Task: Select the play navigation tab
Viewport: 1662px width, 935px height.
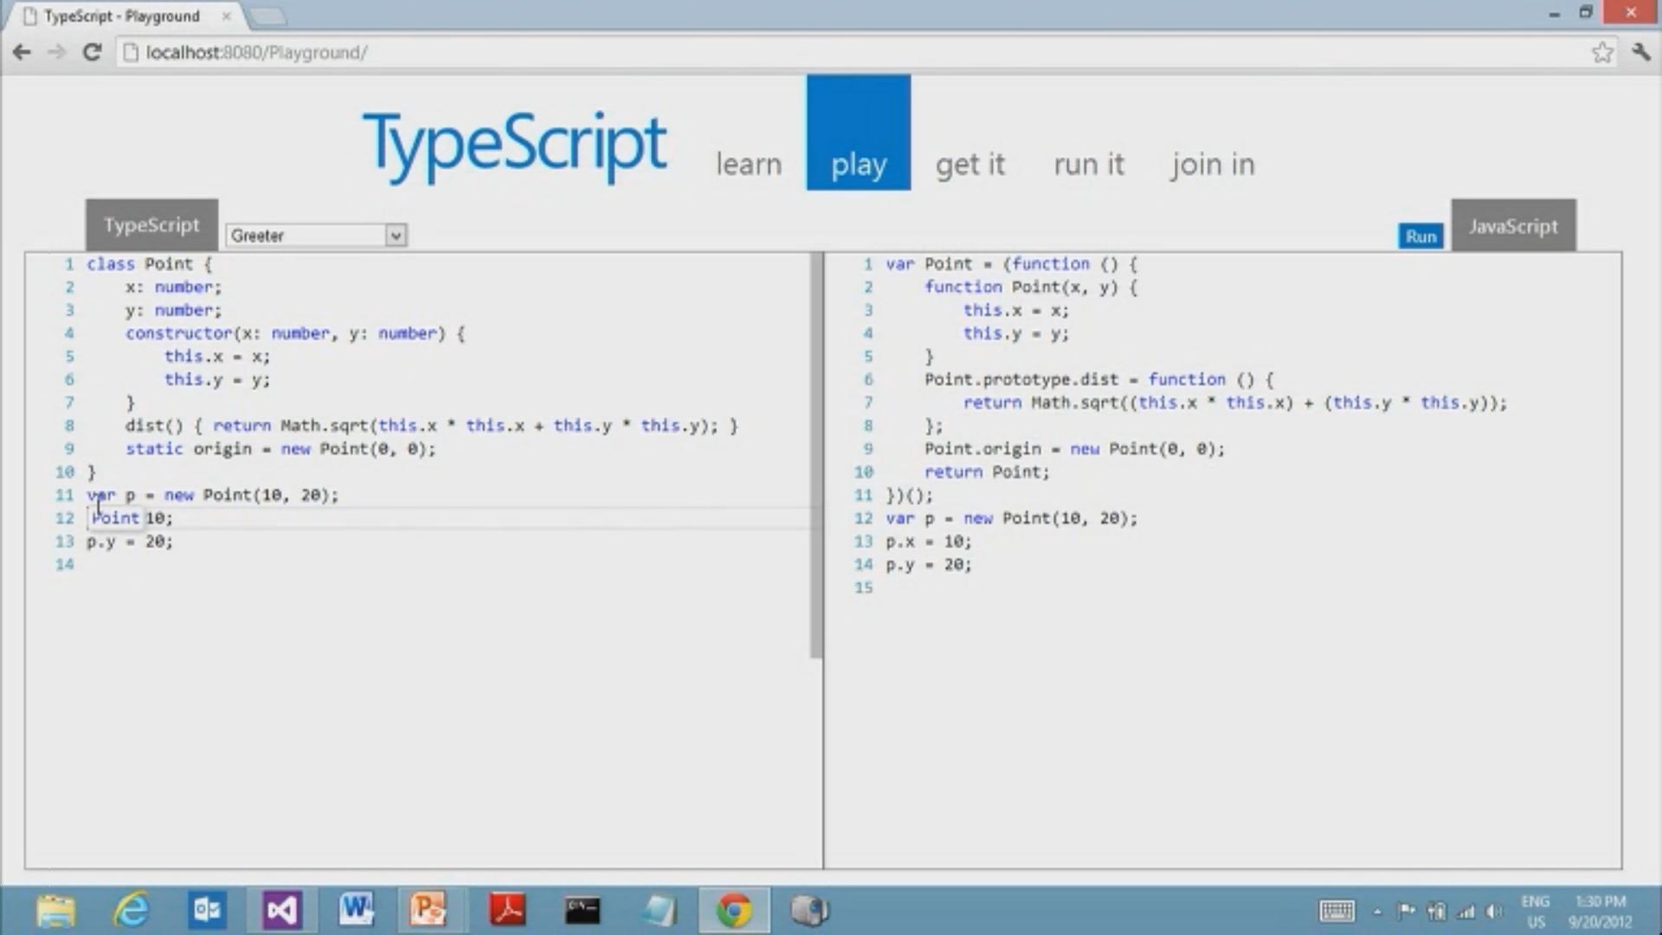Action: tap(859, 132)
